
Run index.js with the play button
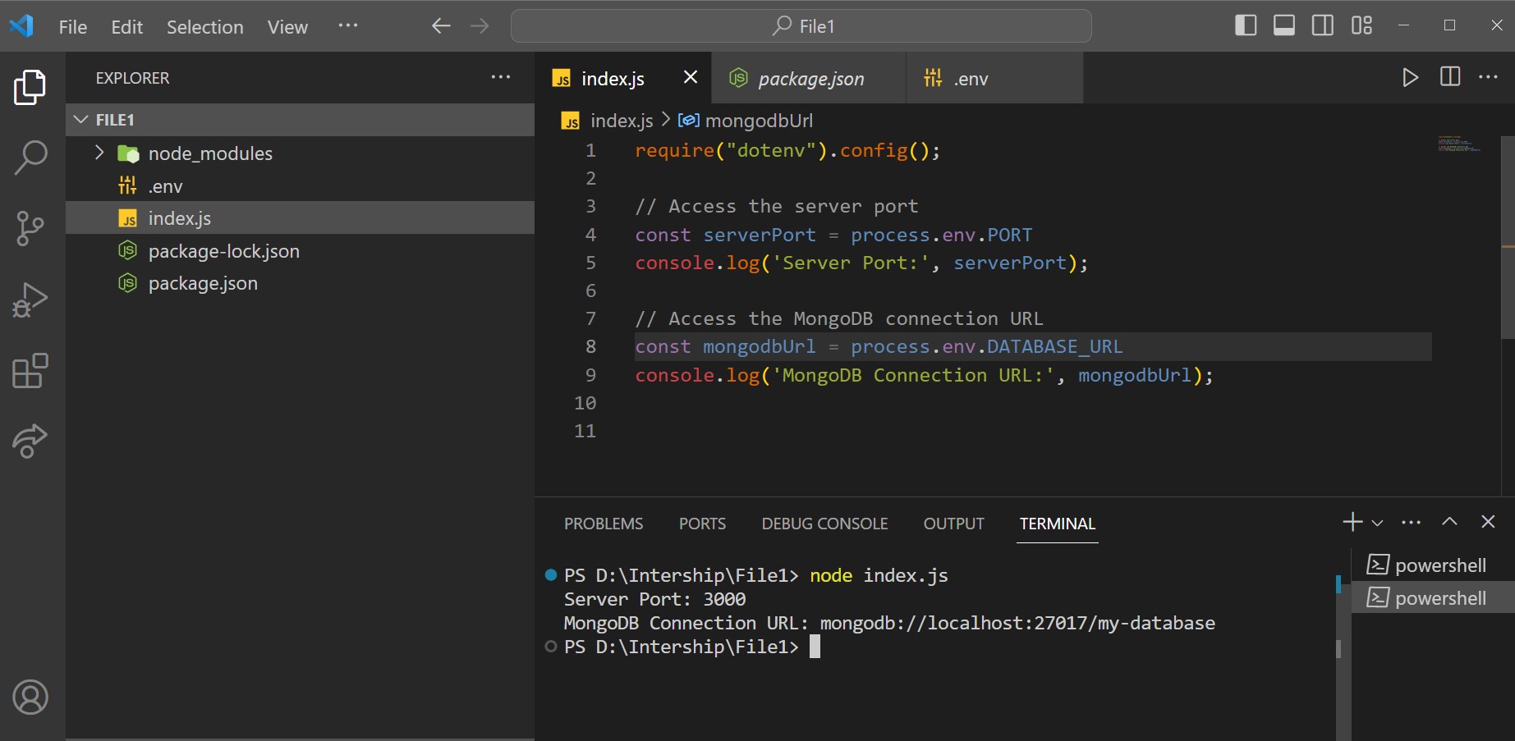[x=1411, y=77]
